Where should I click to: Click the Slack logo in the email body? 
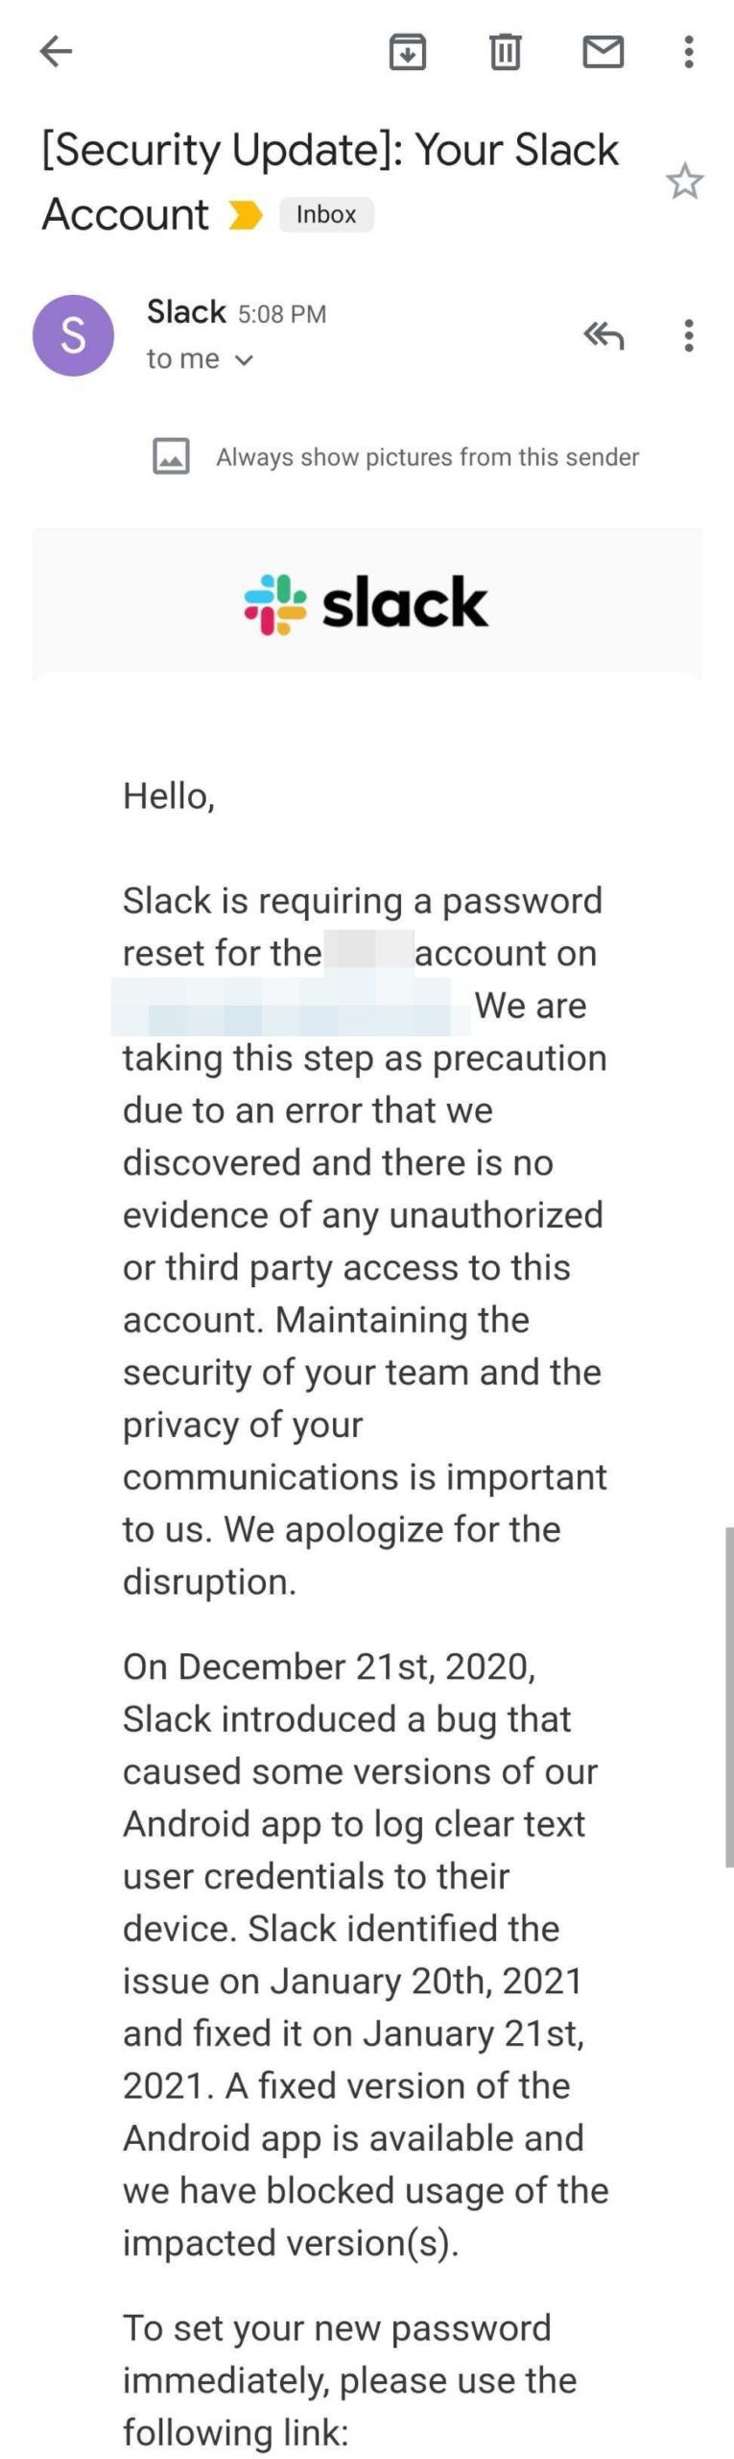pos(366,602)
